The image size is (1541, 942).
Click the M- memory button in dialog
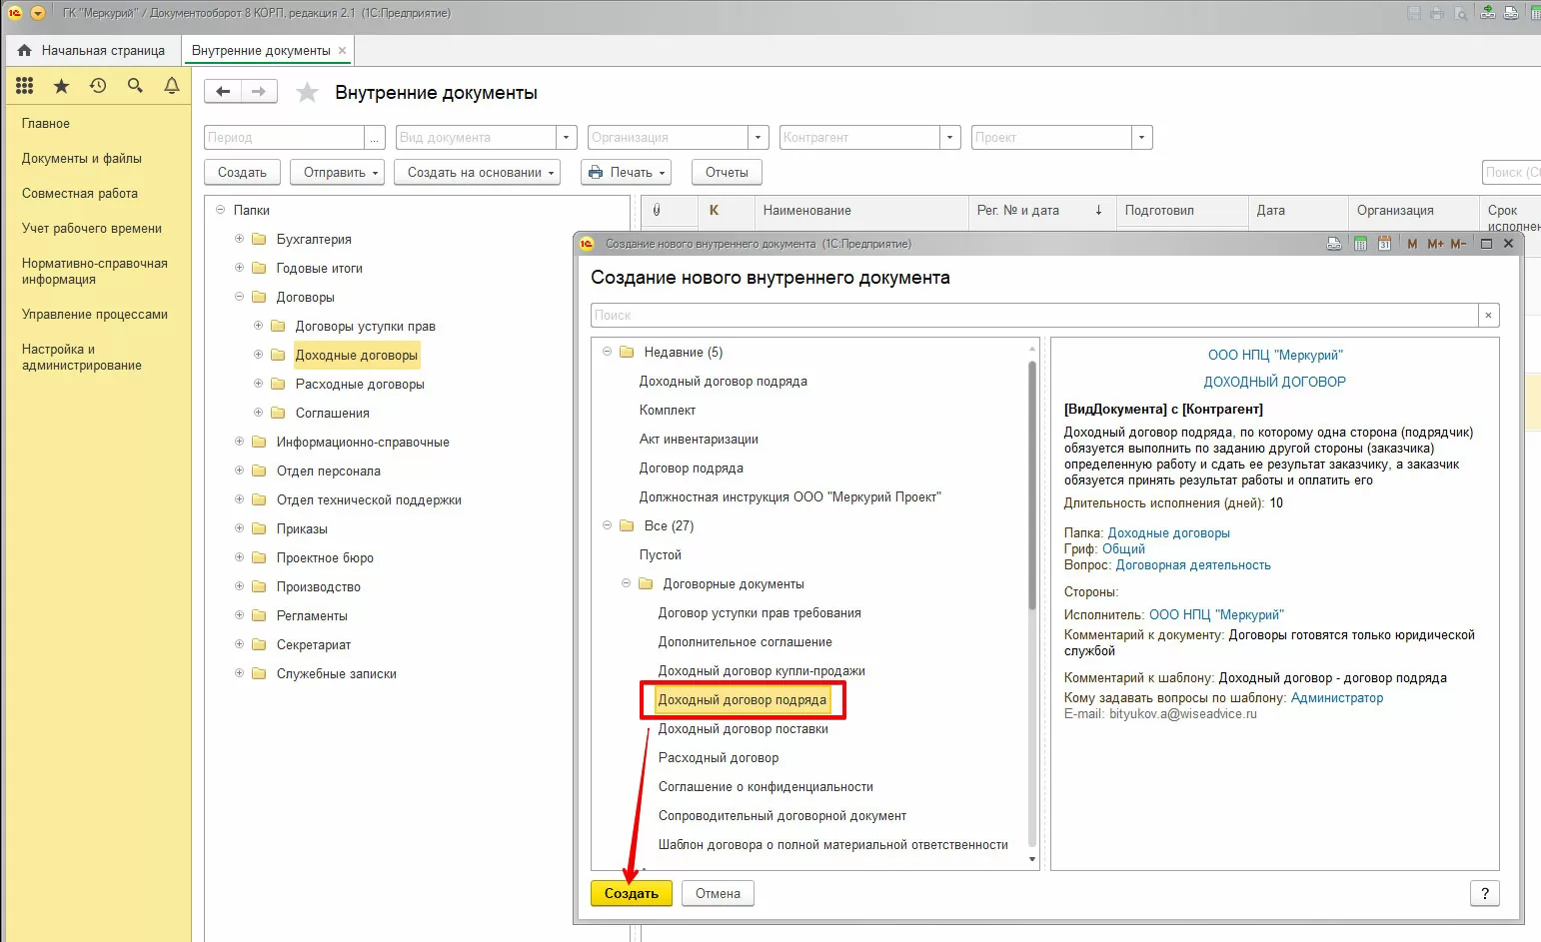coord(1458,244)
